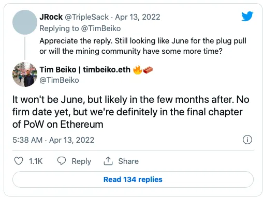Click the 1.1K likes count
The width and height of the screenshot is (263, 197).
pos(36,161)
